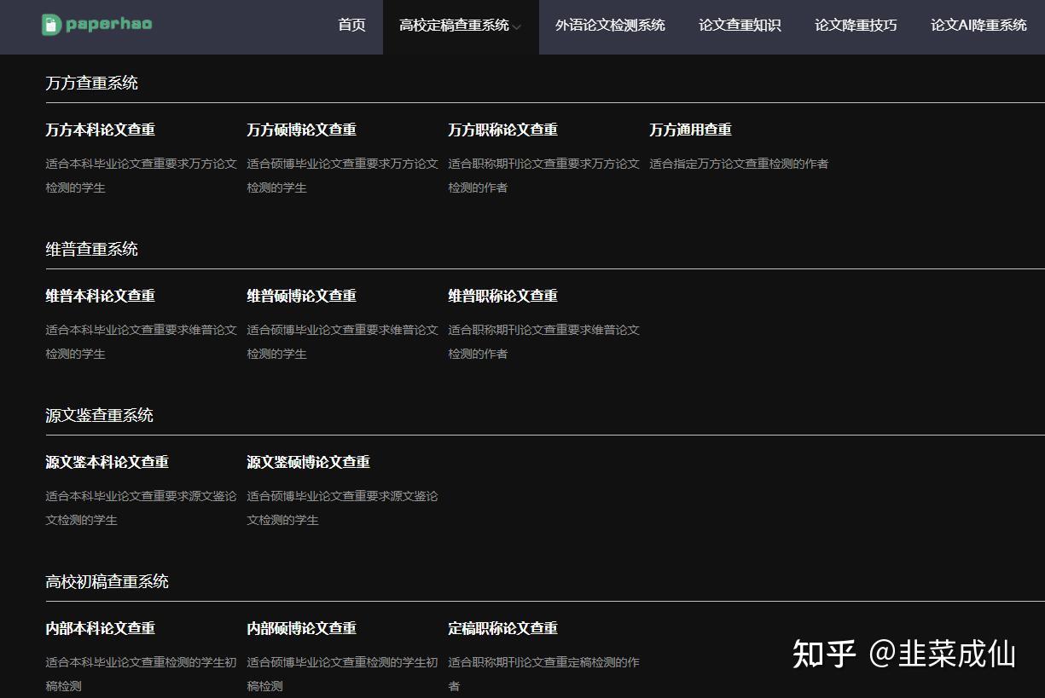Click the 维普查重系统 section heading
This screenshot has width=1045, height=698.
[92, 249]
